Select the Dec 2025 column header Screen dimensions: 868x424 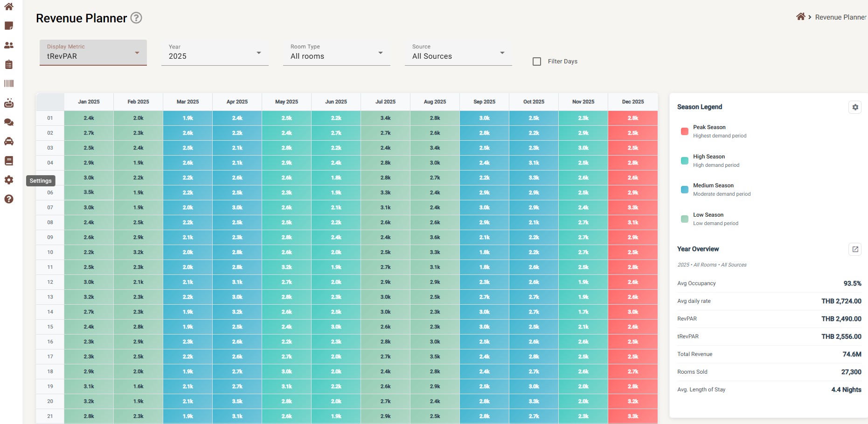coord(632,102)
